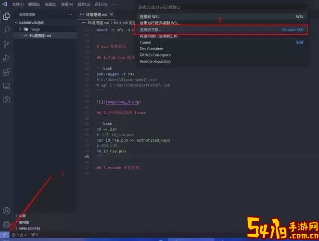Switch to the 环境搭建.md tab
This screenshot has width=319, height=241.
pyautogui.click(x=96, y=14)
